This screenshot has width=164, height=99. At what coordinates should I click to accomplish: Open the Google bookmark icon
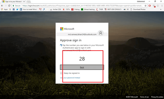point(10,9)
